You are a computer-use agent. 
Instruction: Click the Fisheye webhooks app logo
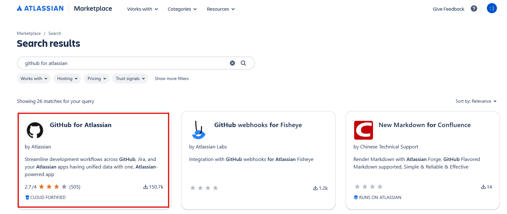point(198,130)
